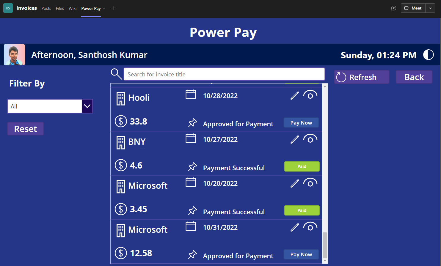Edit Microsoft 10/20/2022 invoice pencil icon
This screenshot has height=266, width=441.
point(295,183)
